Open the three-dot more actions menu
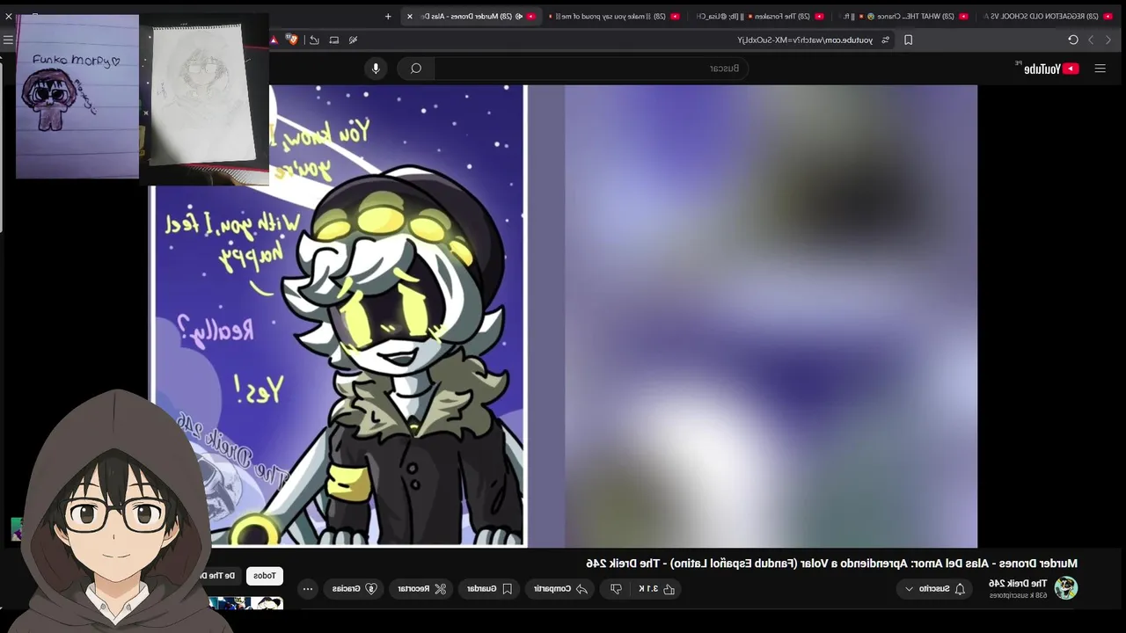 [x=307, y=589]
